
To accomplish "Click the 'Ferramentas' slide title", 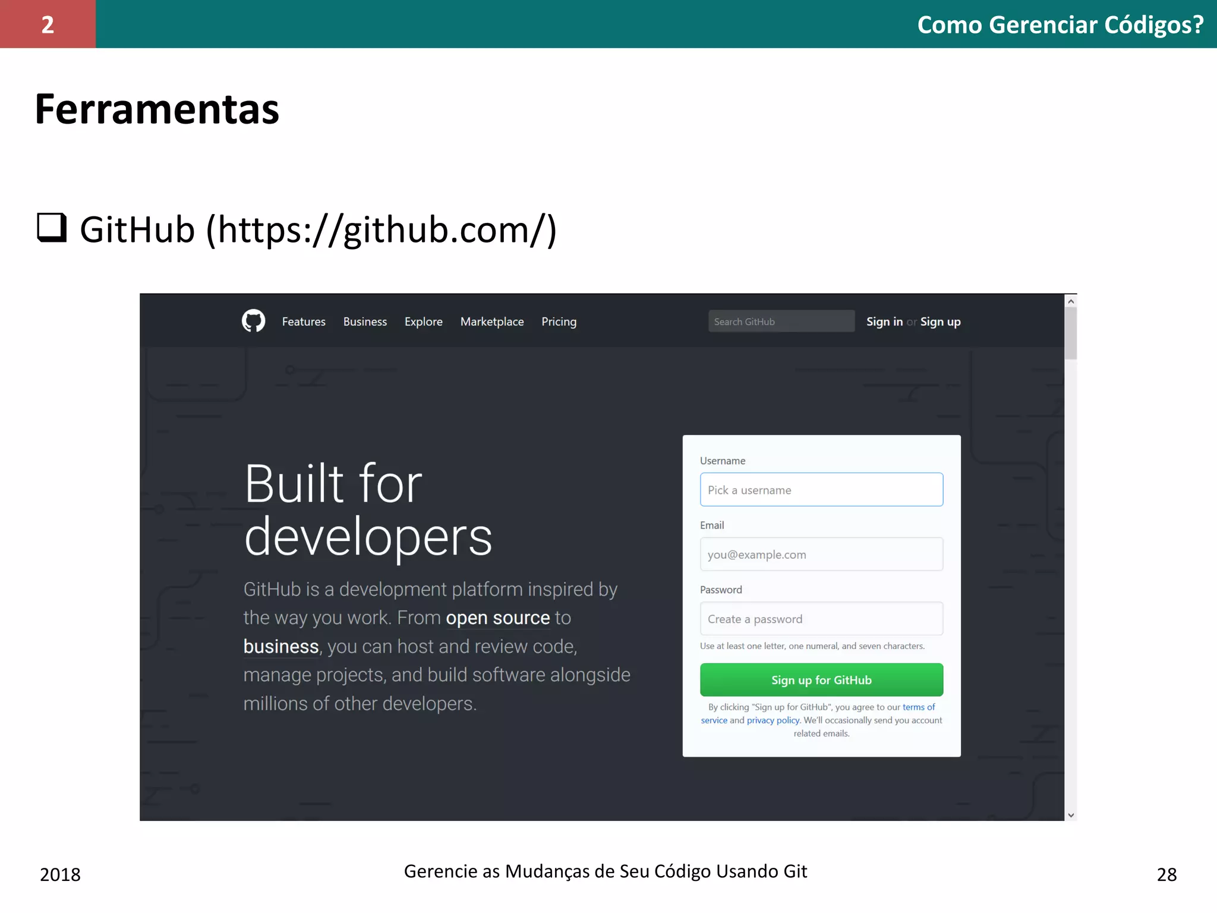I will tap(157, 109).
